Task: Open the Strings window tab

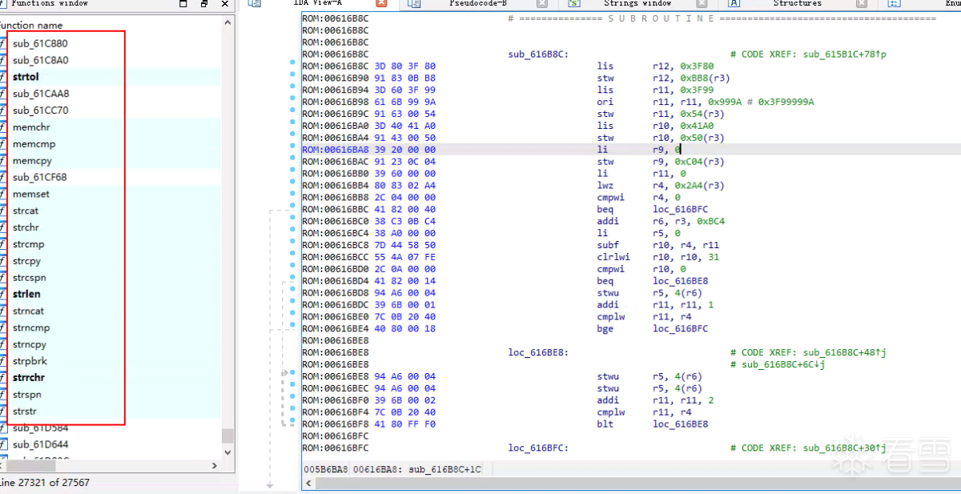Action: (637, 3)
